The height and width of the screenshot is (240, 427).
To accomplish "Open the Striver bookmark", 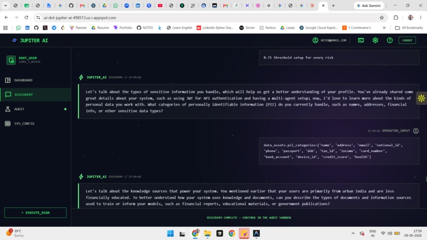I will coord(247,28).
